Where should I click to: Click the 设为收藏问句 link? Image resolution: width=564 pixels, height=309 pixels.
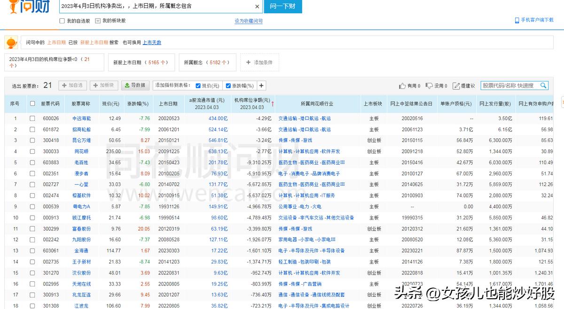point(248,21)
